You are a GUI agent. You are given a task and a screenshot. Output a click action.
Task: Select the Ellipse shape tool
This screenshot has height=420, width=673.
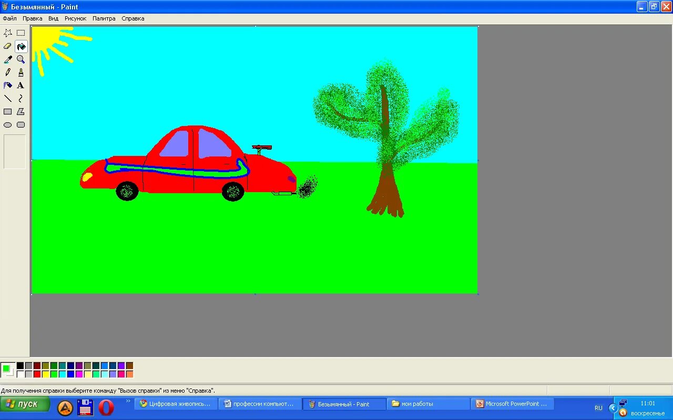click(8, 125)
